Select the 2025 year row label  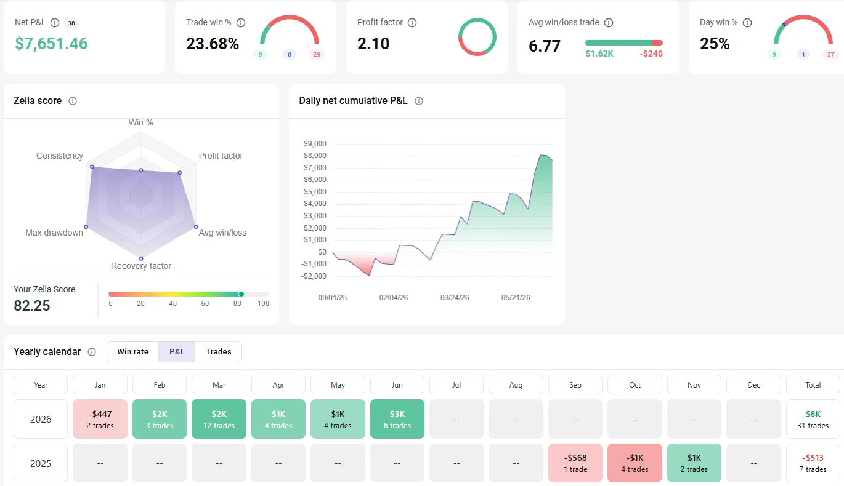(41, 463)
